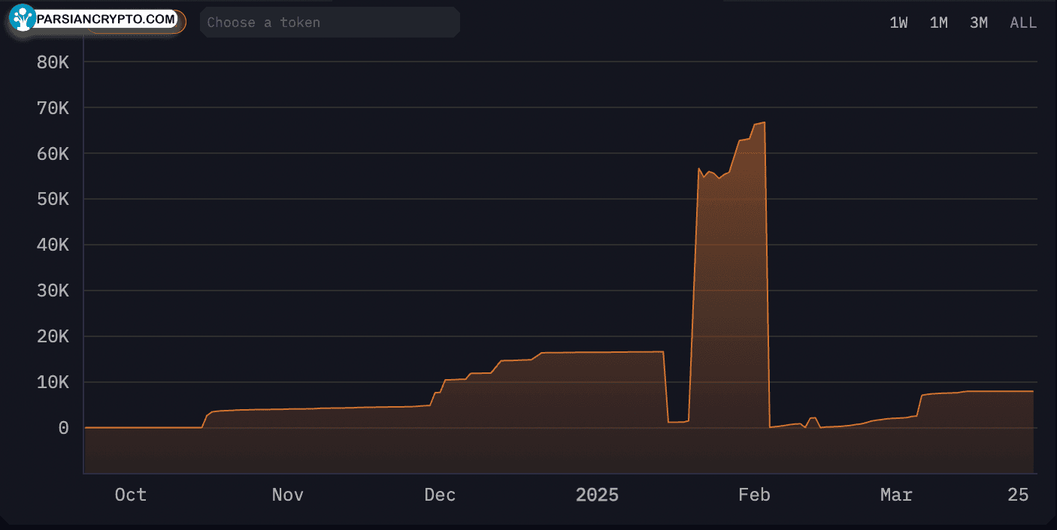Click the 70K y-axis label
1057x530 pixels.
[53, 108]
